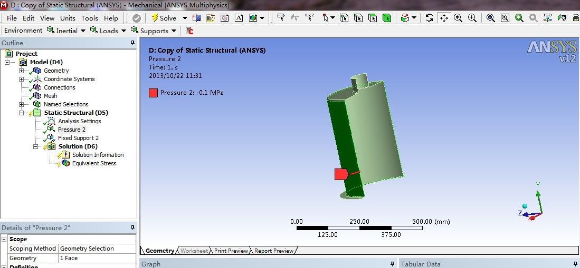The height and width of the screenshot is (268, 580).
Task: Open the Help menu
Action: [x=111, y=18]
